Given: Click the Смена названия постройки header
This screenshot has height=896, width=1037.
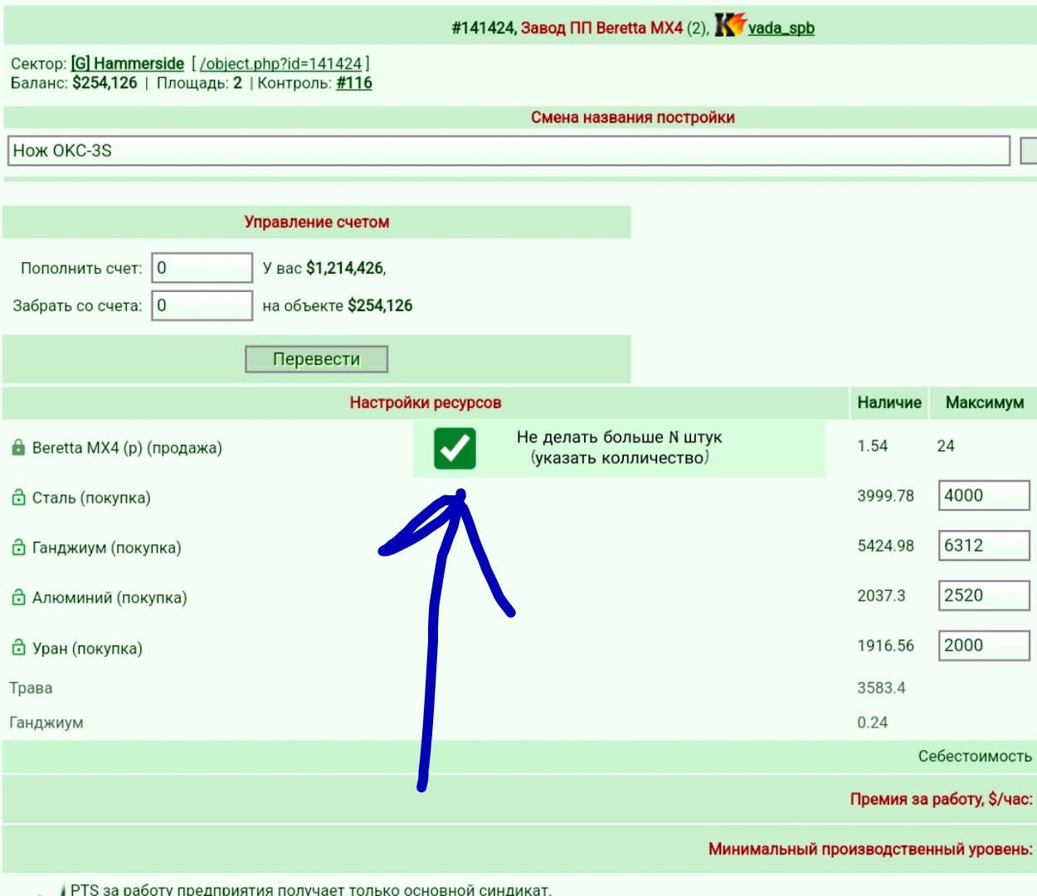Looking at the screenshot, I should tap(633, 118).
